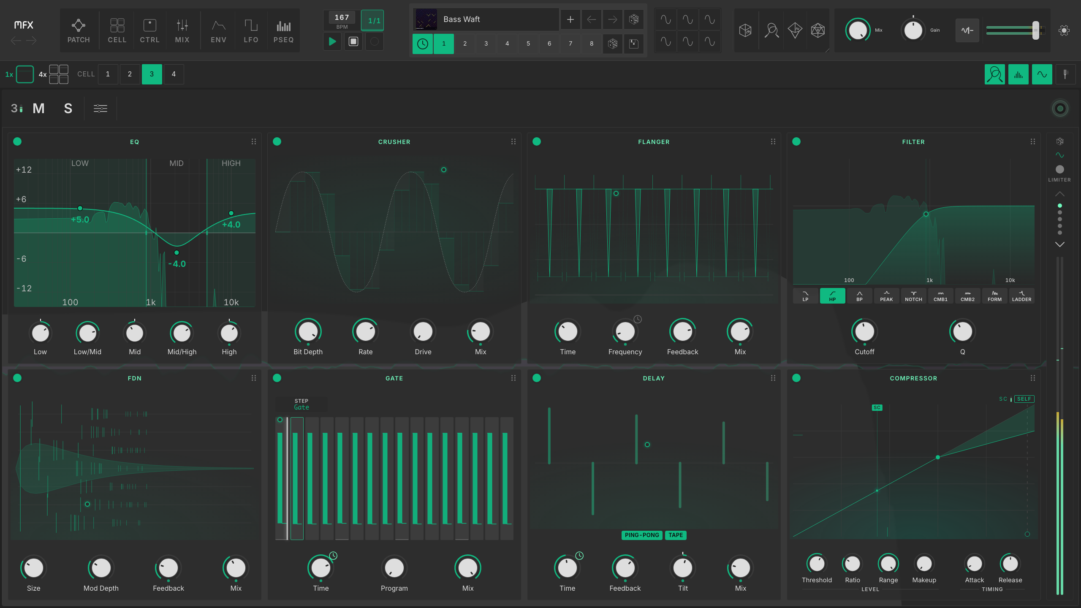
Task: Go to next preset arrow
Action: click(x=612, y=19)
